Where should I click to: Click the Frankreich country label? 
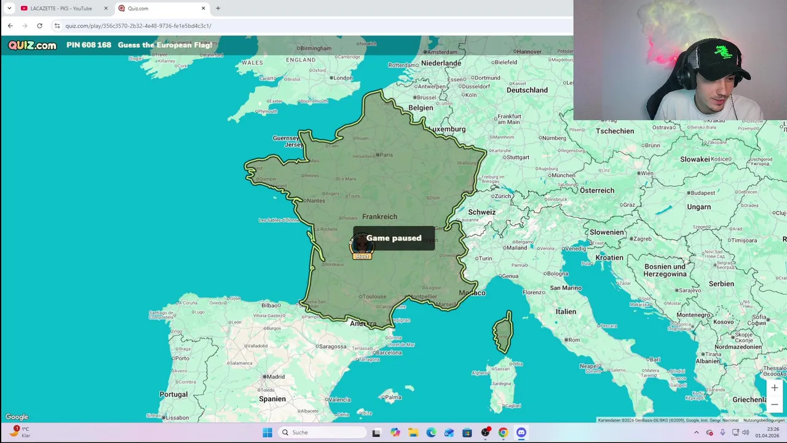click(x=379, y=217)
